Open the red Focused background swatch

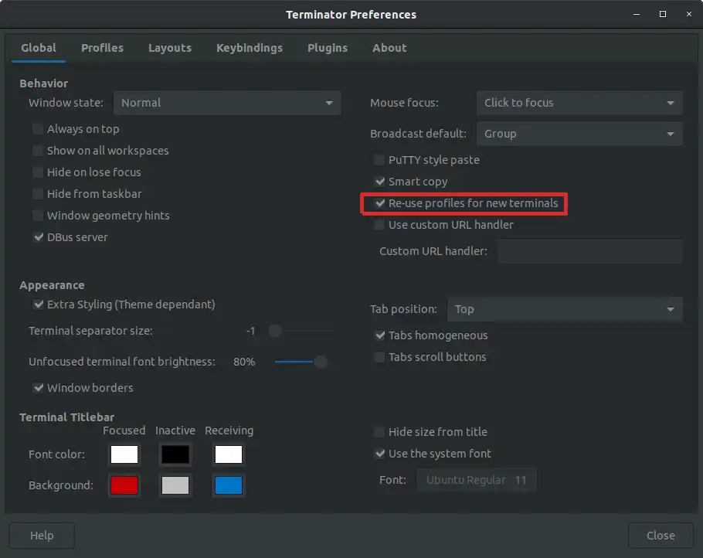point(124,485)
